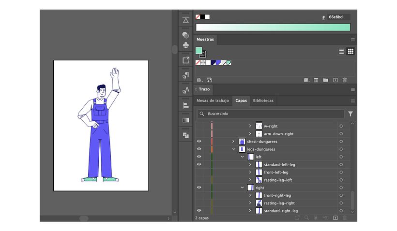Target the legs-dungarees layer circle
The height and width of the screenshot is (231, 397).
click(x=341, y=149)
